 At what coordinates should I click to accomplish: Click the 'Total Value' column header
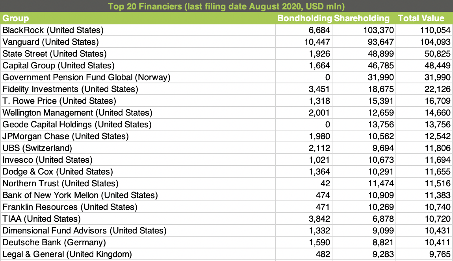coord(424,18)
